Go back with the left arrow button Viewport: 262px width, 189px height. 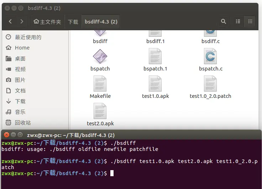tap(10, 21)
